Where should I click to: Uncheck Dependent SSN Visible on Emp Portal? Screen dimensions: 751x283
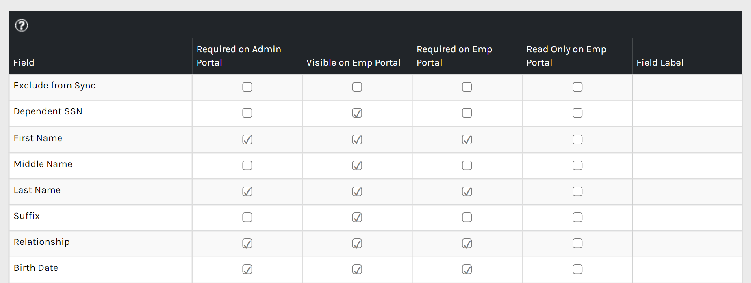click(357, 113)
